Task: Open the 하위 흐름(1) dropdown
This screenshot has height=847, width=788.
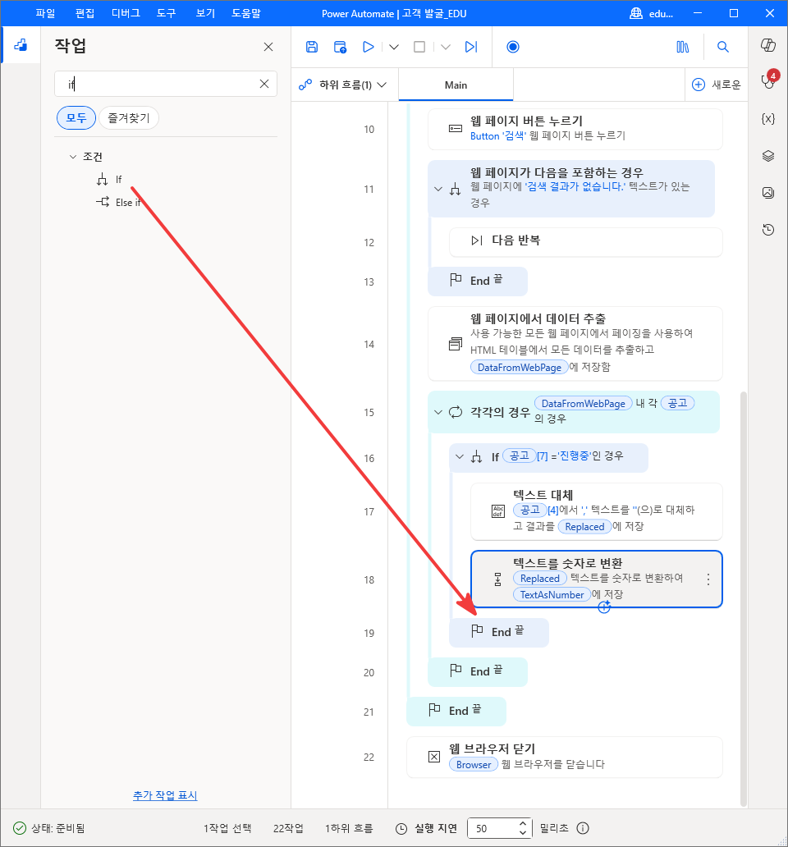Action: (343, 85)
